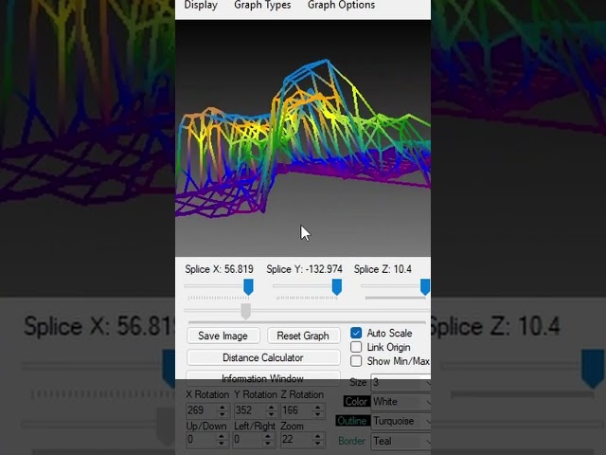Enable the Show Min/Max checkbox

[356, 361]
